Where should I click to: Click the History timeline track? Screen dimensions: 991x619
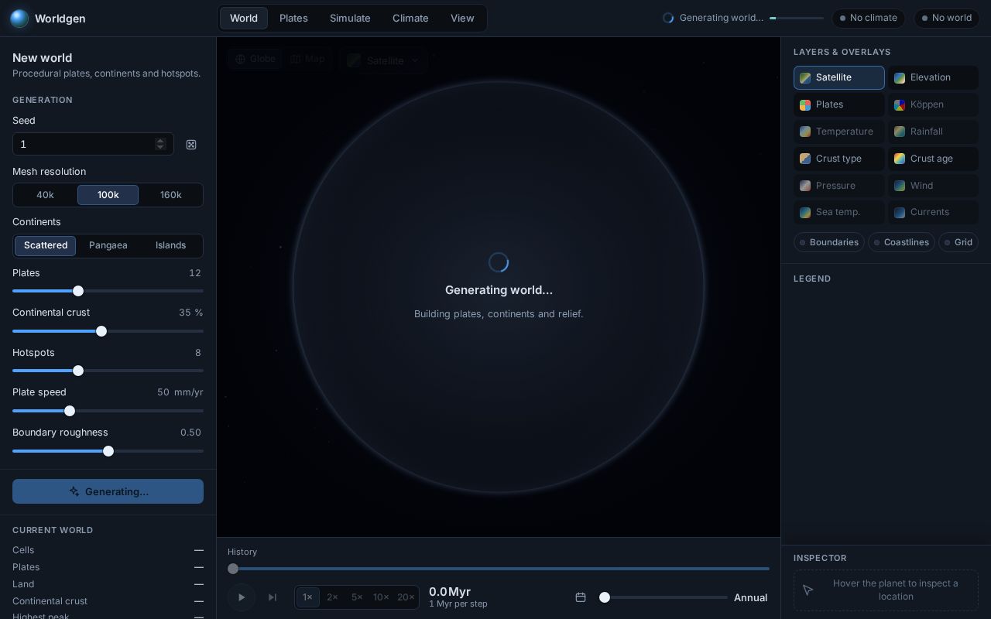(499, 569)
